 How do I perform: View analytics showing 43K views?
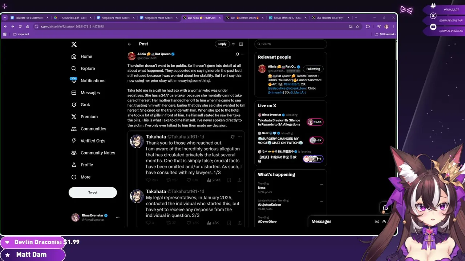click(213, 223)
